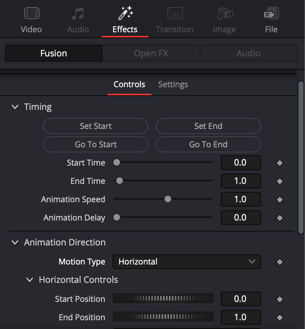
Task: Collapse the Timing section chevron
Action: click(15, 107)
